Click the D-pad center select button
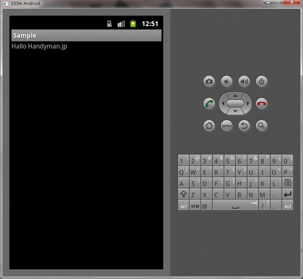Screen dimensions: 303x279 235,104
